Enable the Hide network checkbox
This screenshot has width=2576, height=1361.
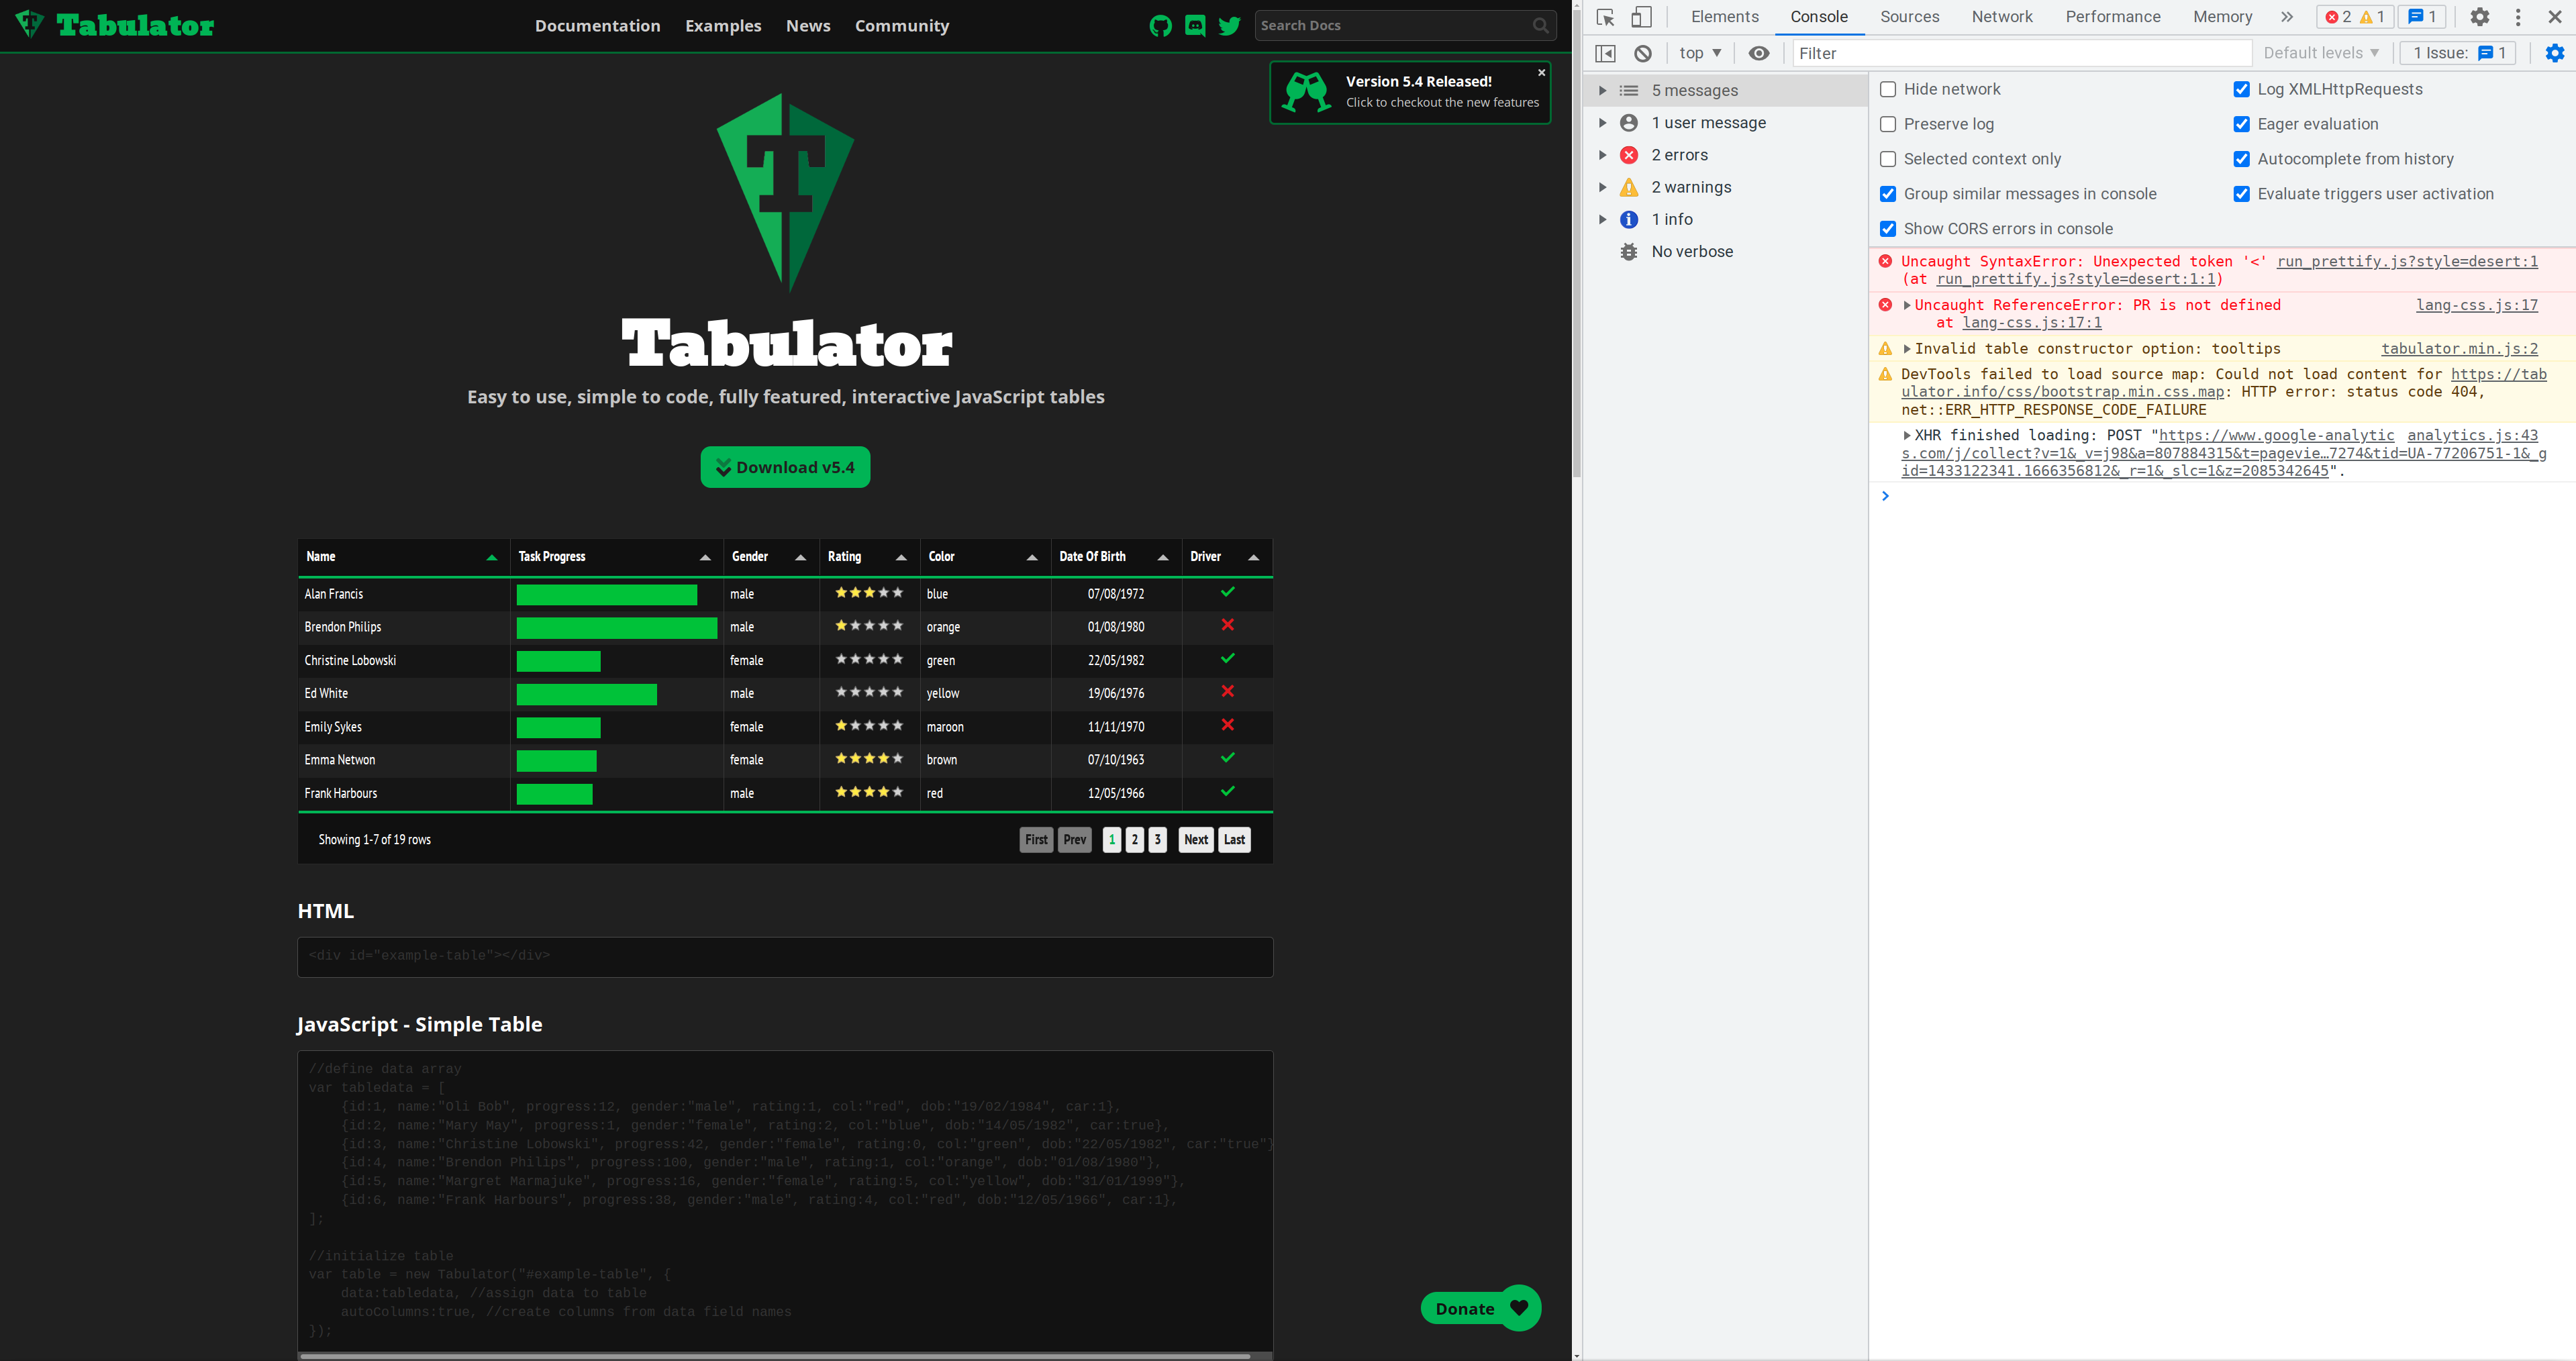click(1888, 89)
